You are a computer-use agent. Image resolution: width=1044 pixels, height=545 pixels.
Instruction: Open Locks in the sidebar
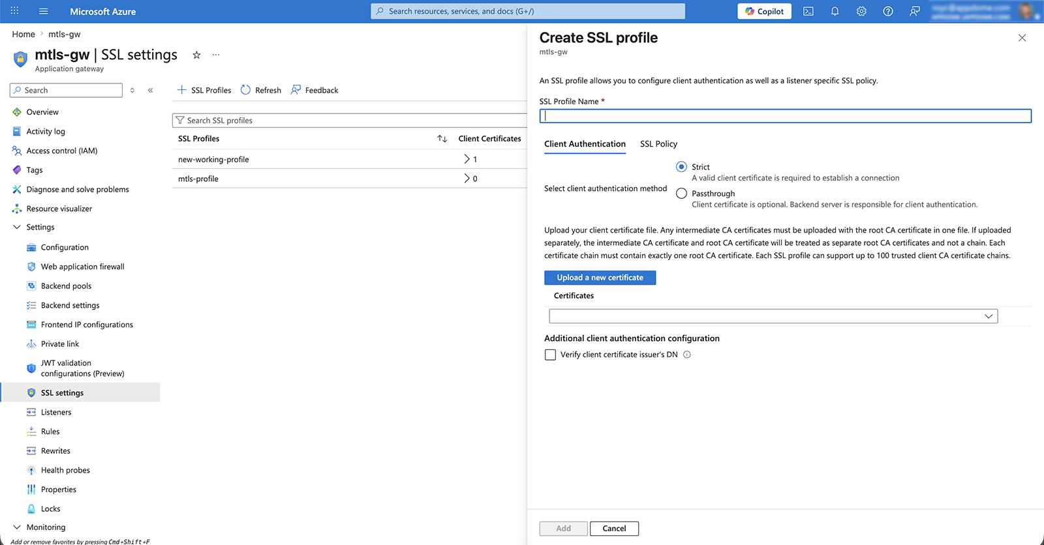[x=50, y=509]
